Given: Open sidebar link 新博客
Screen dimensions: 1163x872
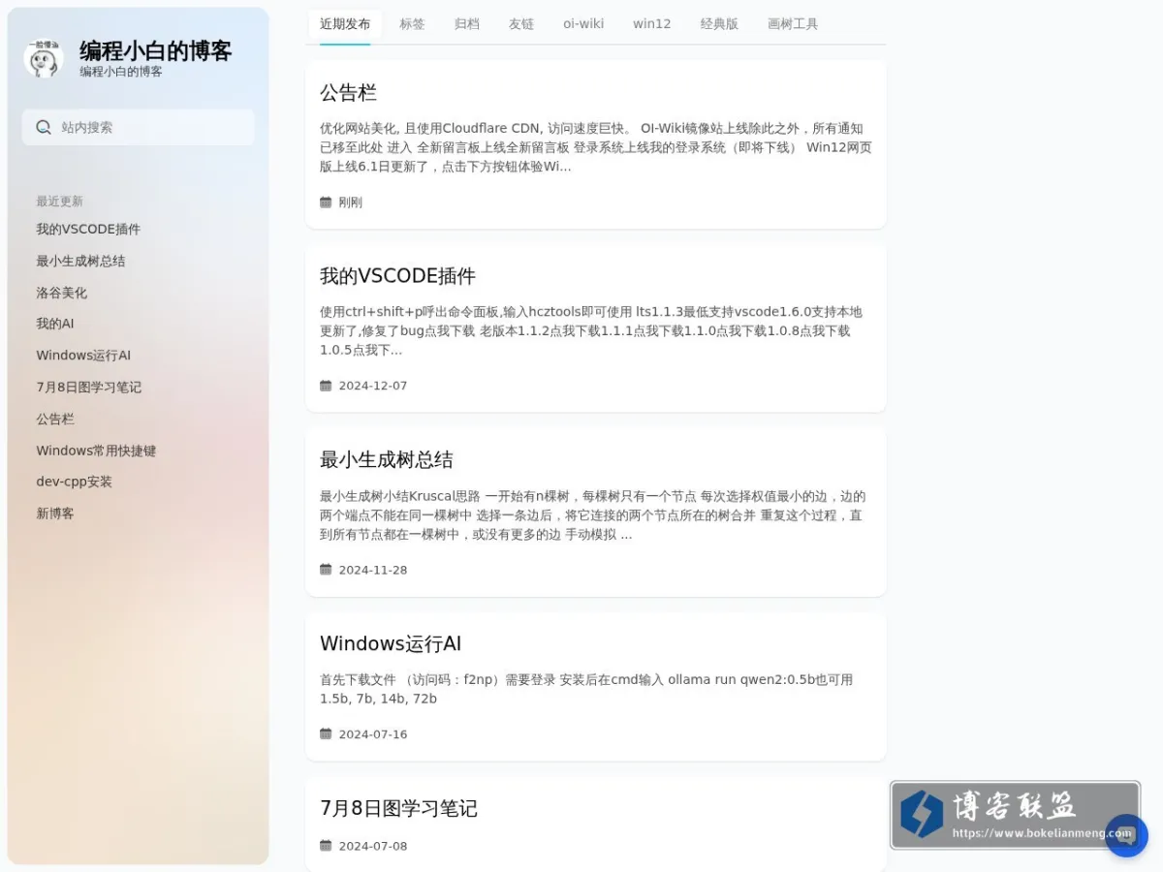Looking at the screenshot, I should click(55, 514).
